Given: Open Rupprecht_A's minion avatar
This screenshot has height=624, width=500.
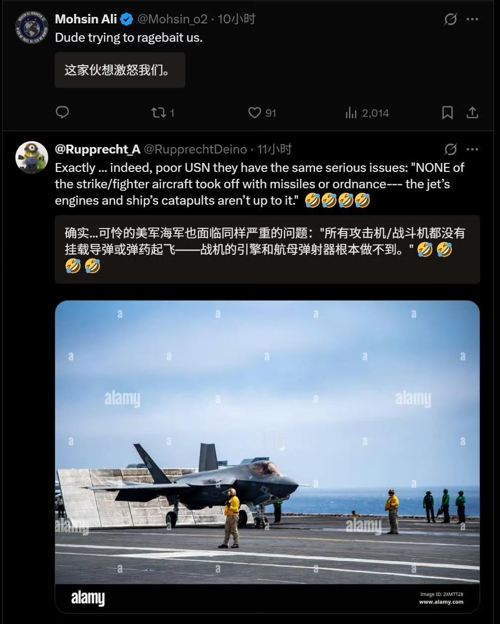Looking at the screenshot, I should click(32, 157).
